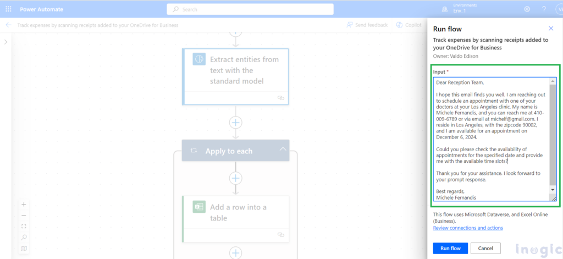Open the Help question mark icon
The height and width of the screenshot is (259, 563).
click(544, 9)
